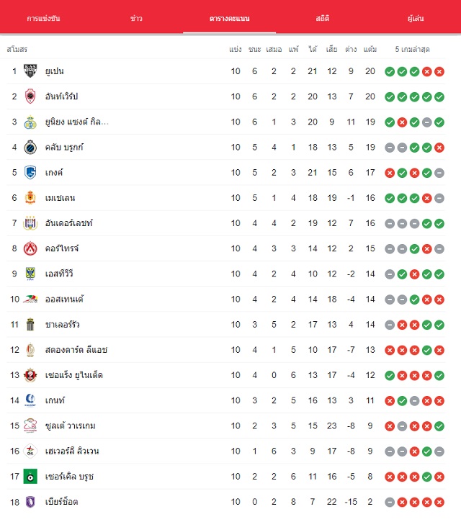This screenshot has width=461, height=522.
Task: Open the สถิติ tab
Action: tap(323, 18)
